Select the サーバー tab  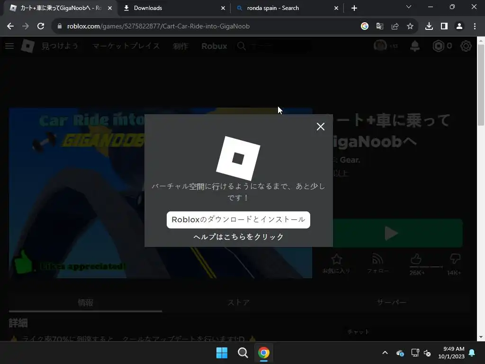click(x=392, y=302)
